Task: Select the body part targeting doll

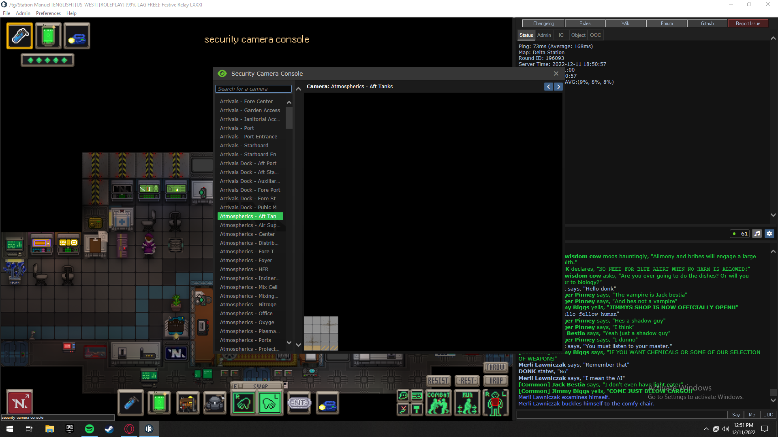Action: 496,403
